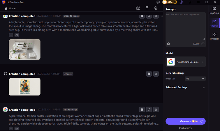220x131 pixels.
Task: Click timestamp 2026.03.13 12:02:11
Action: click(49, 74)
